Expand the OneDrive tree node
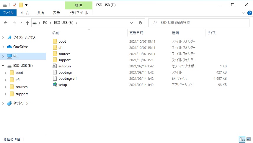The width and height of the screenshot is (253, 143). (3, 47)
